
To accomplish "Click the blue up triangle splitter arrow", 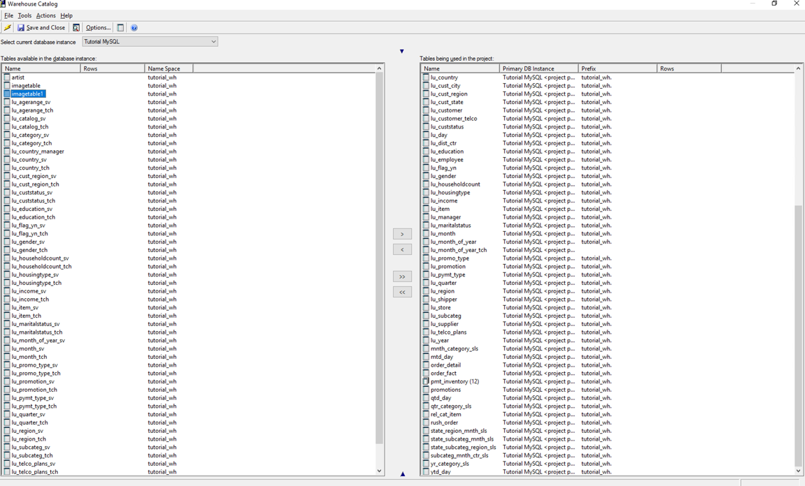I will click(x=402, y=474).
